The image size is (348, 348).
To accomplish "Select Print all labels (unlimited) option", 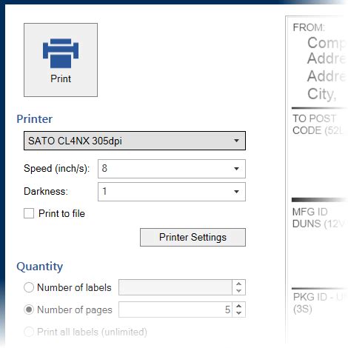I will pos(29,332).
